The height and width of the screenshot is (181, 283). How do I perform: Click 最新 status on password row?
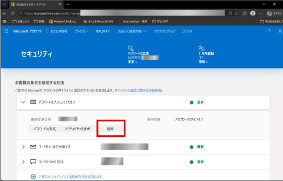point(200,103)
